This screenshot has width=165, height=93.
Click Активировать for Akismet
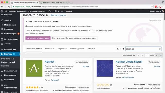point(82,62)
